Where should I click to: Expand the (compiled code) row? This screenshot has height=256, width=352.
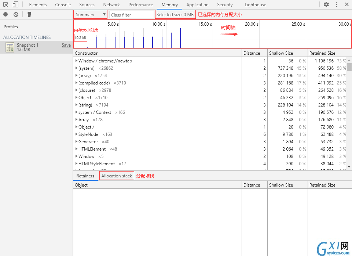(76, 83)
